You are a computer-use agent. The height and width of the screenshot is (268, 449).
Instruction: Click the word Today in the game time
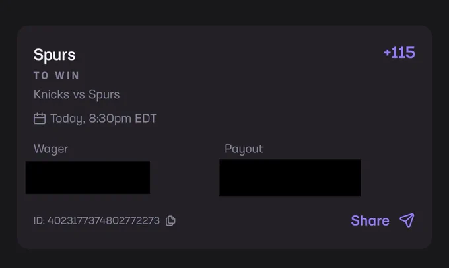(67, 119)
